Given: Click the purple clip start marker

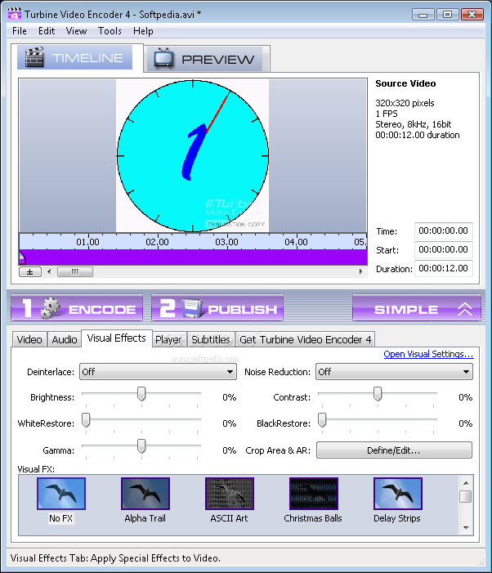Looking at the screenshot, I should pyautogui.click(x=22, y=257).
